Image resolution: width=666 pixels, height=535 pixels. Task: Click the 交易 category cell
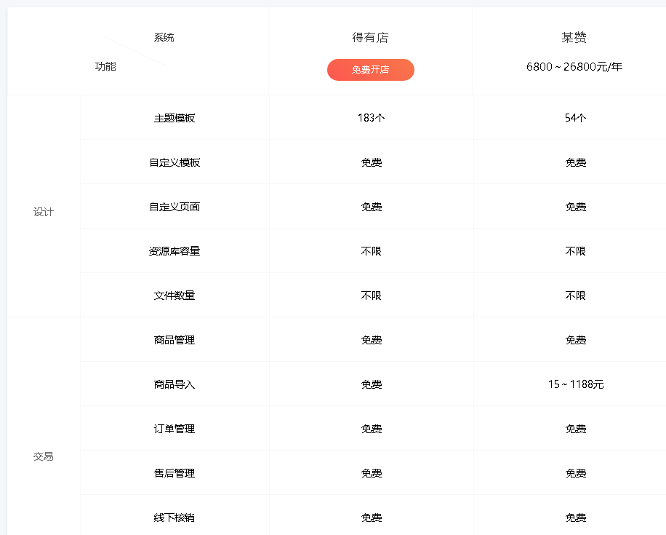click(x=44, y=456)
